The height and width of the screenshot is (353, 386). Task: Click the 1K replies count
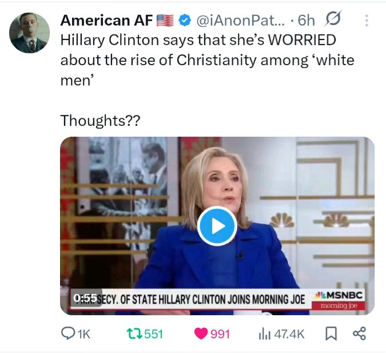point(83,334)
